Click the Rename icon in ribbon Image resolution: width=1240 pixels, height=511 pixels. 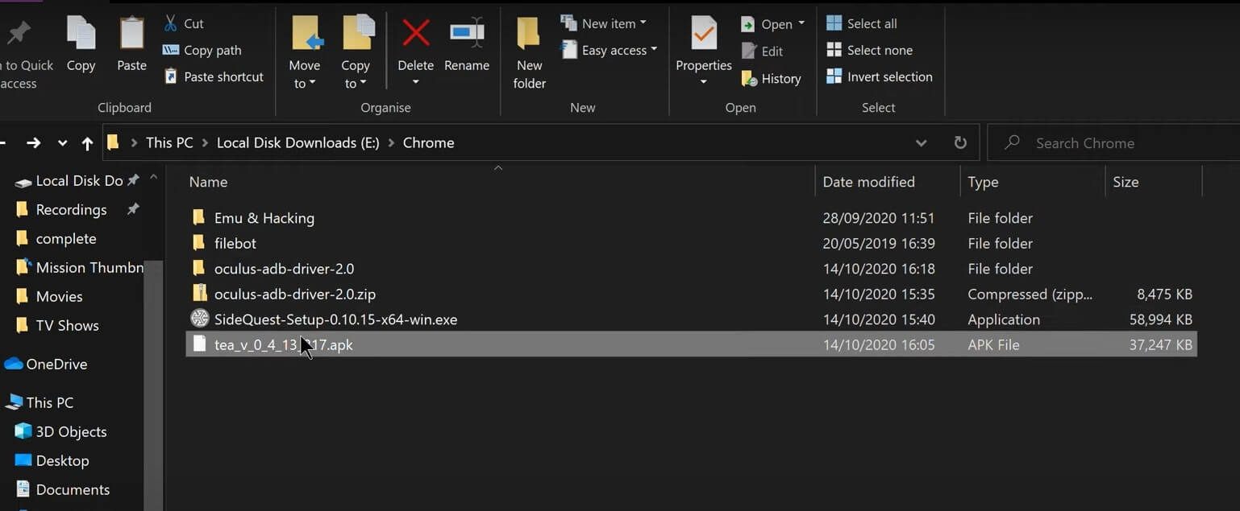pos(467,35)
